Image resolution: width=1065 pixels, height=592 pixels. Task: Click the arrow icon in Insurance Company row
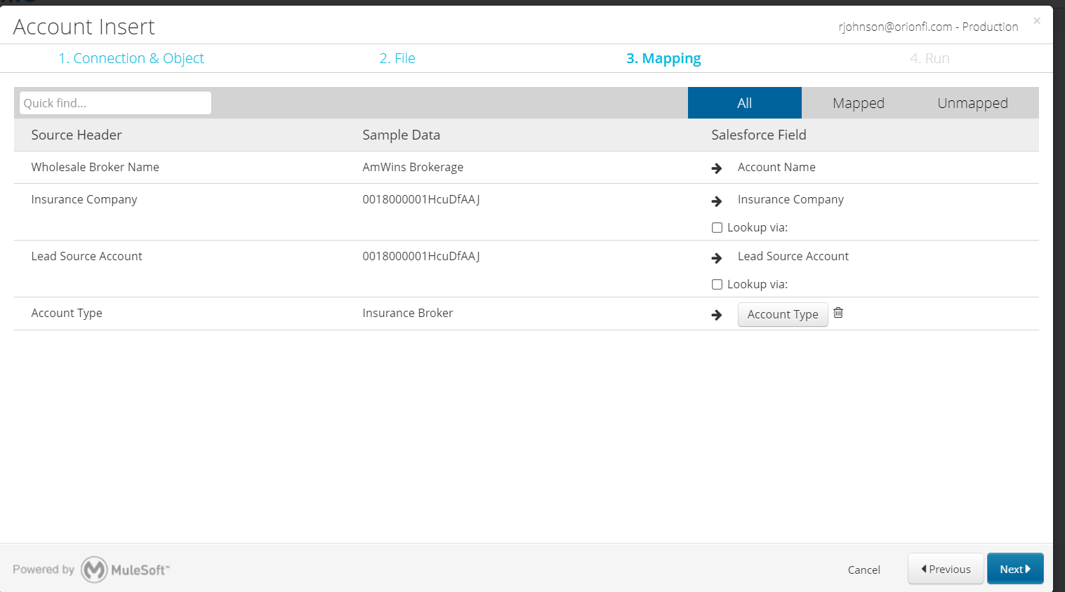717,201
